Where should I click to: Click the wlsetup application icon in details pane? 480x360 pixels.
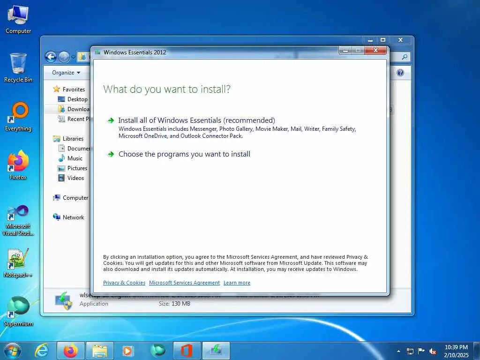tap(63, 301)
